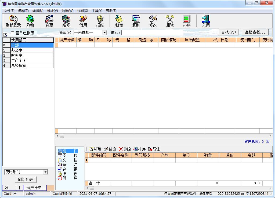Image resolution: width=275 pixels, height=198 pixels.
Task: Open the 变更 (change) tool
Action: (49, 21)
